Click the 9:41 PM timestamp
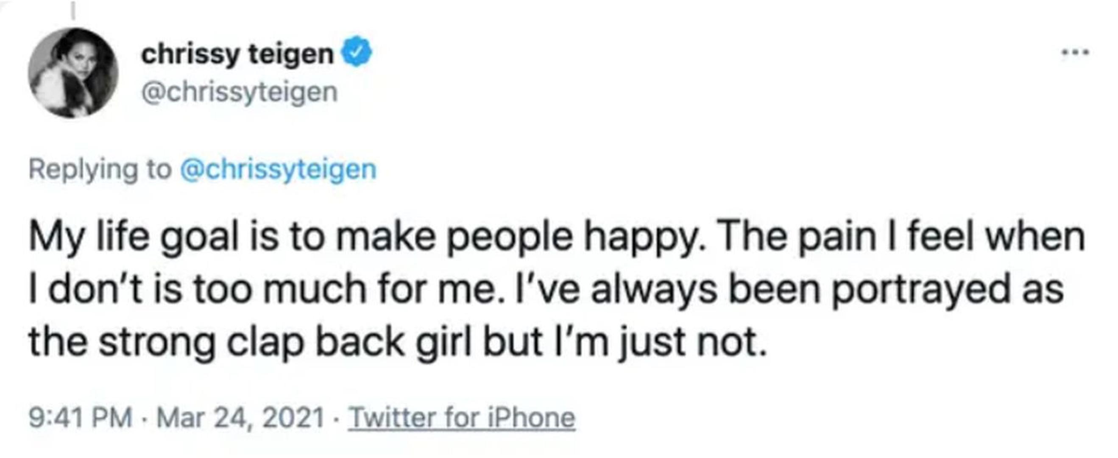 point(80,418)
